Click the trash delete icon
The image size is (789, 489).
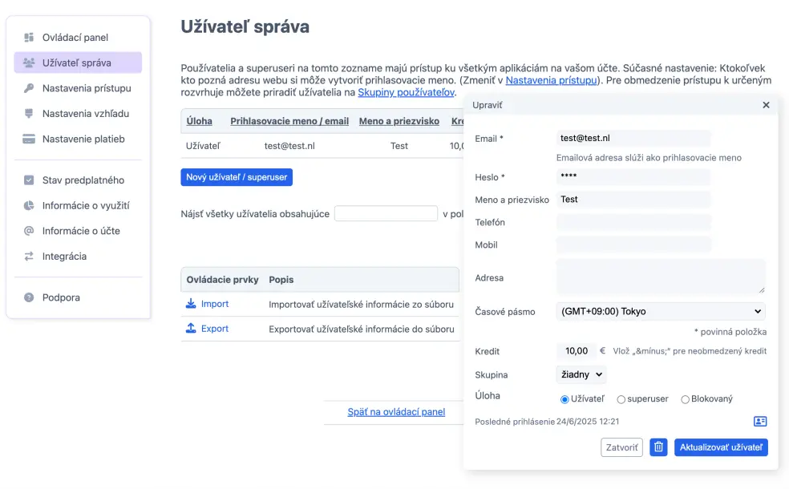point(658,447)
